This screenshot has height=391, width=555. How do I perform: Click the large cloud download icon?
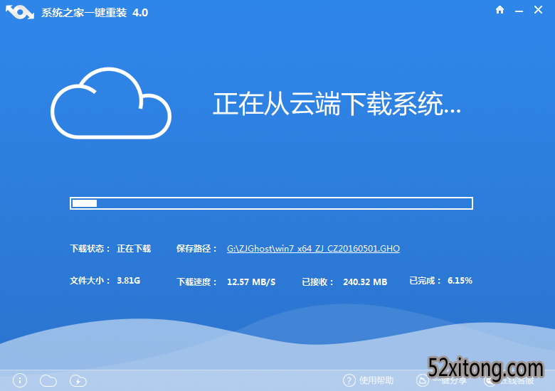point(111,103)
